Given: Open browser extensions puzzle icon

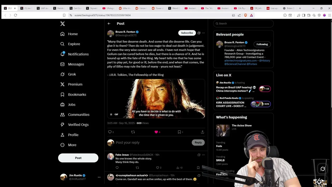Looking at the screenshot, I should click(x=285, y=15).
